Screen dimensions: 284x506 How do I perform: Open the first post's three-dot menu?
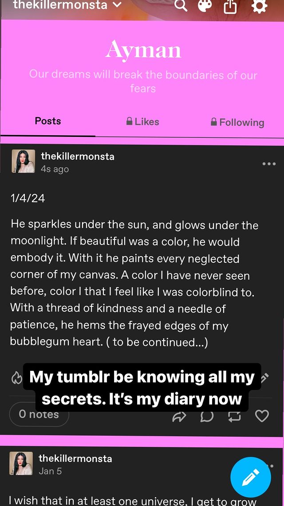point(269,164)
